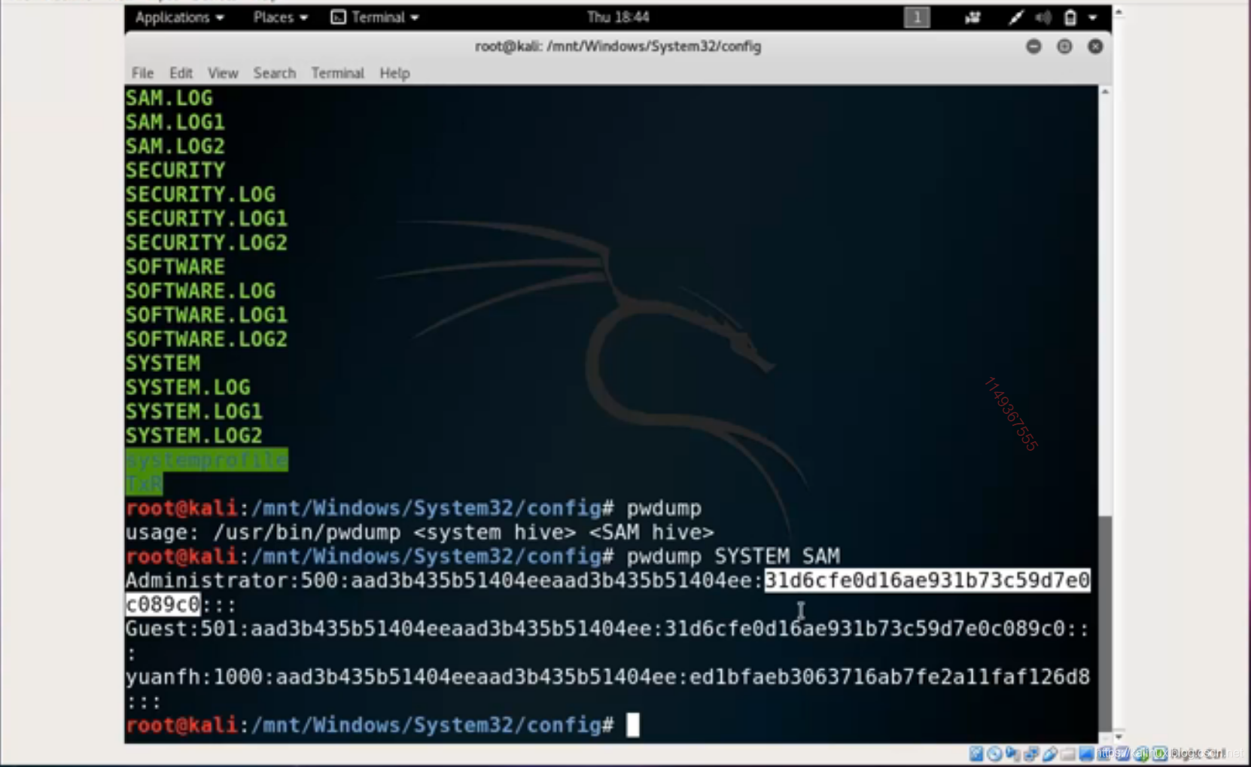Click the VirtualBox audio status icon
This screenshot has height=767, width=1251.
pyautogui.click(x=1012, y=753)
